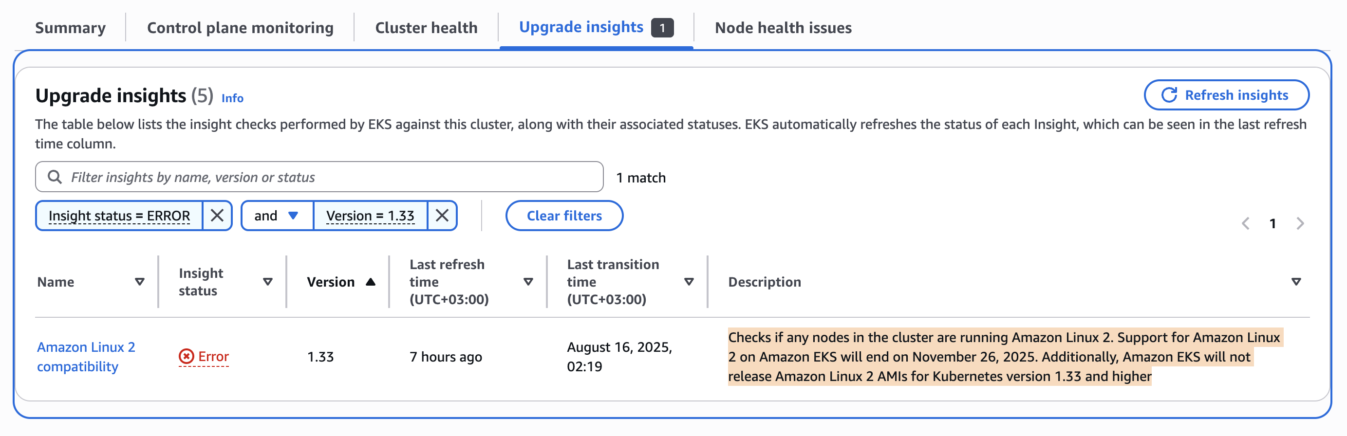
Task: Click inside the insights filter input field
Action: pos(314,177)
